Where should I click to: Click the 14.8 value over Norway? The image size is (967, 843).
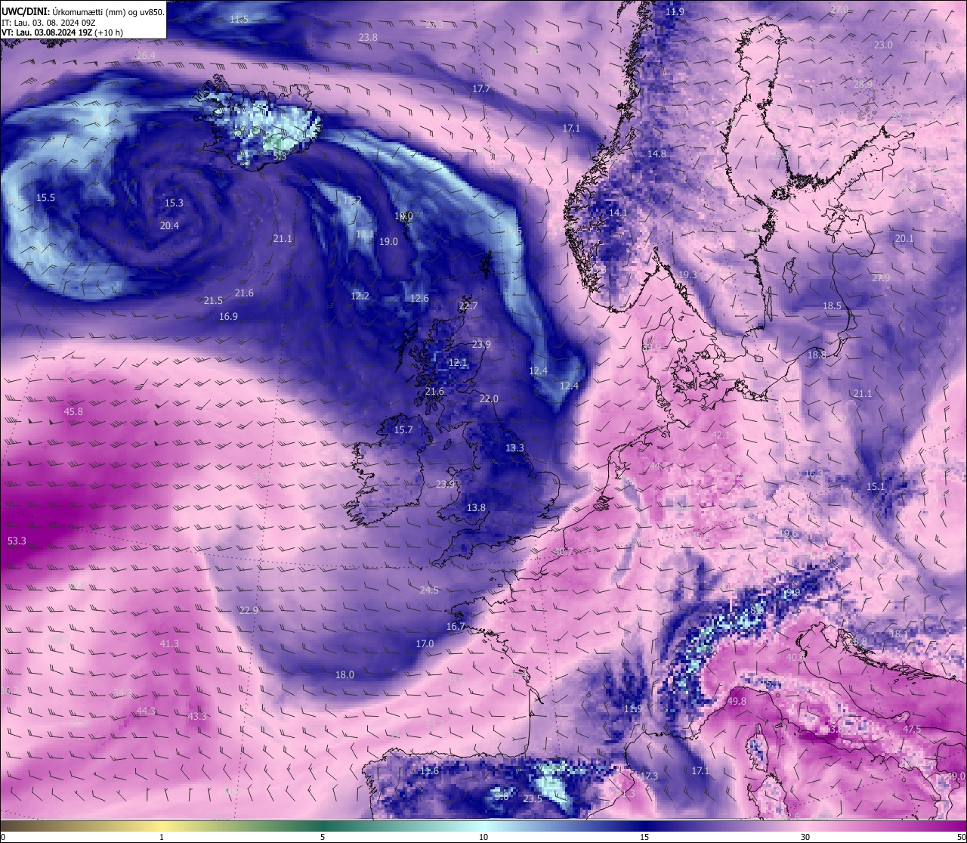tap(657, 153)
